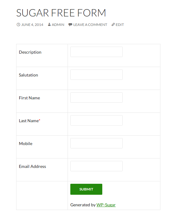This screenshot has height=224, width=179.
Task: Follow the Leave a Comment link
Action: tap(90, 25)
